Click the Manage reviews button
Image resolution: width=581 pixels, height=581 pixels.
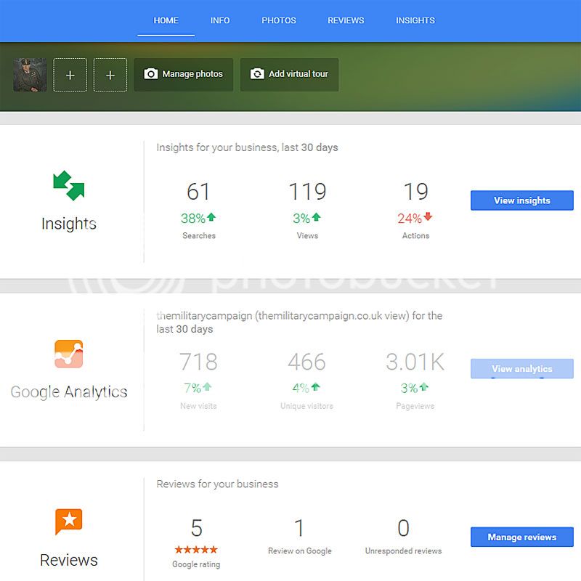tap(522, 537)
